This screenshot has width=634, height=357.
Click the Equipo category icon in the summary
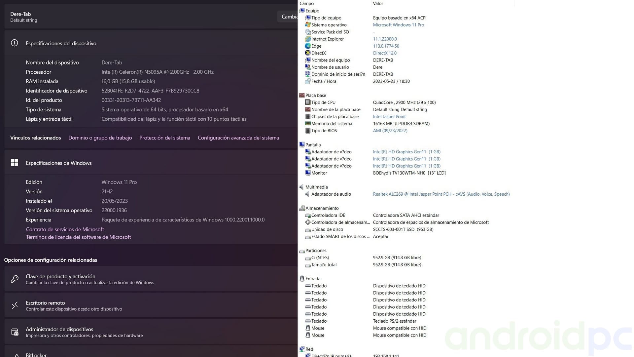click(x=302, y=11)
